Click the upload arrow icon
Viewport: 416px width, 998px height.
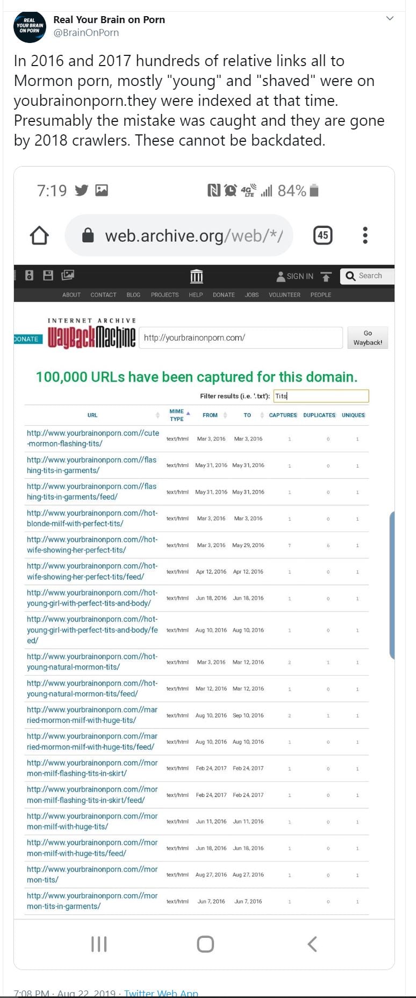pos(326,276)
